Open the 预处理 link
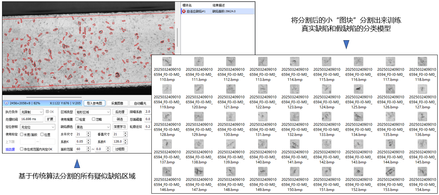439x195 pixels. click(x=10, y=149)
